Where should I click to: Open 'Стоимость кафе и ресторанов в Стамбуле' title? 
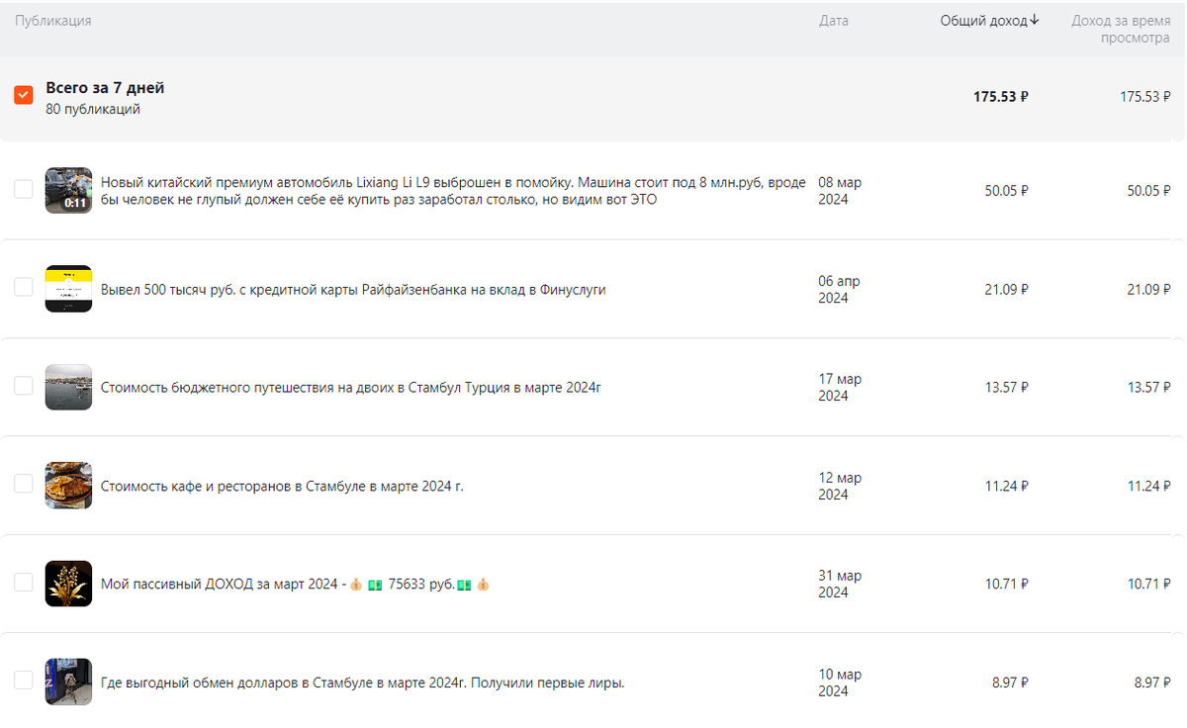[282, 486]
